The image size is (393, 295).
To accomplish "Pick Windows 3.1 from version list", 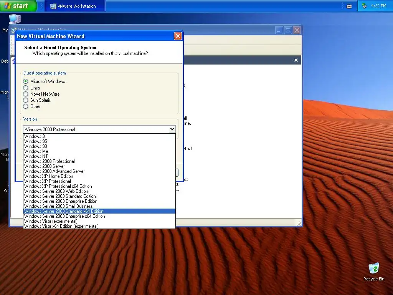I will [x=99, y=136].
